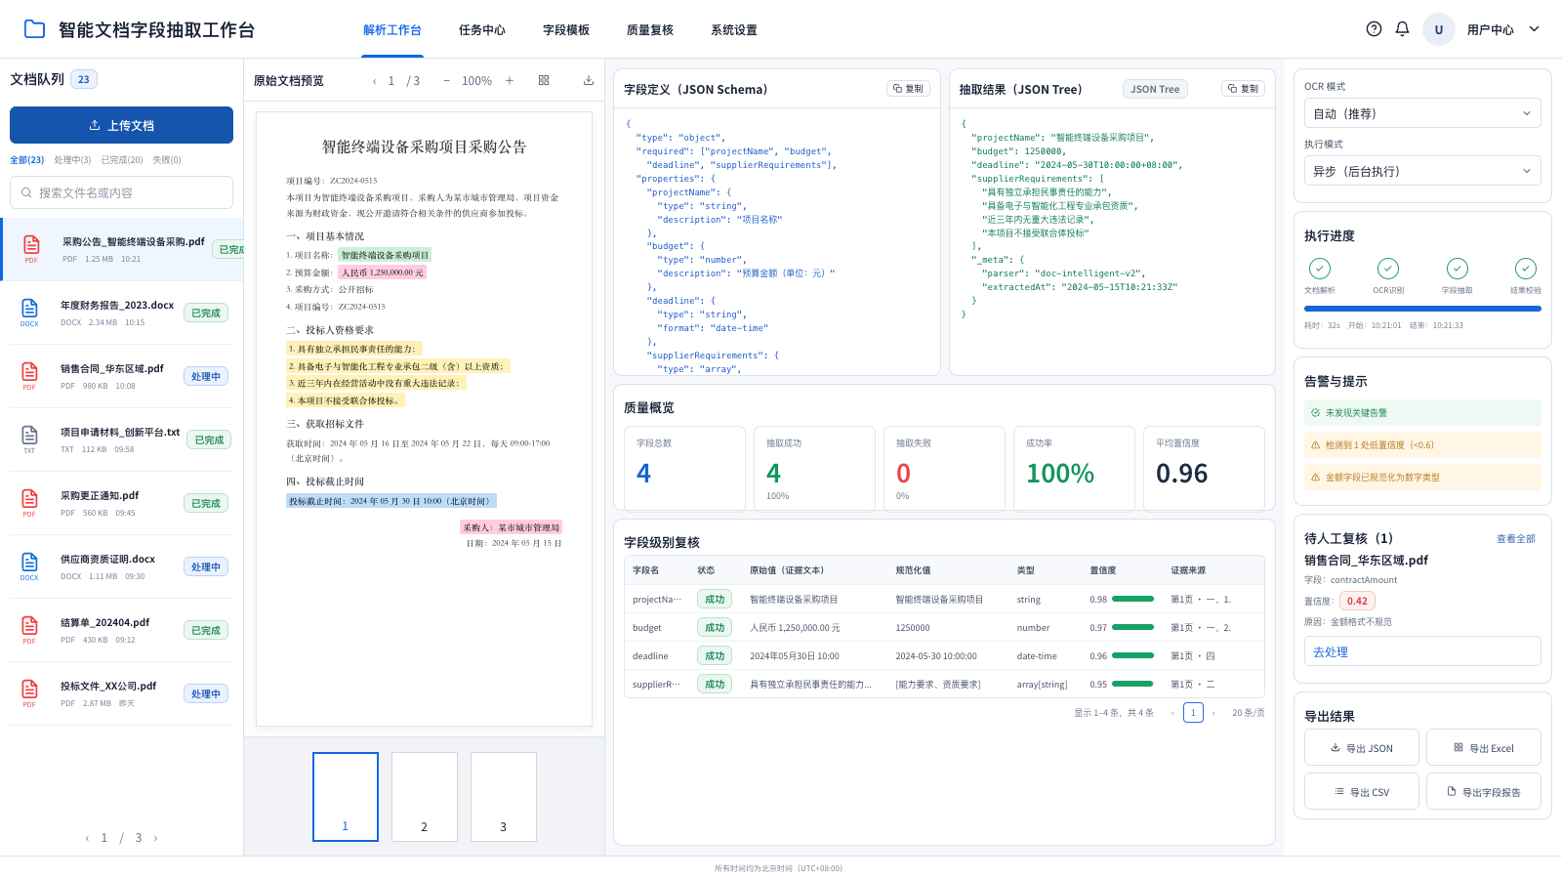Zoom in the document preview
Image resolution: width=1562 pixels, height=879 pixels.
pos(510,81)
